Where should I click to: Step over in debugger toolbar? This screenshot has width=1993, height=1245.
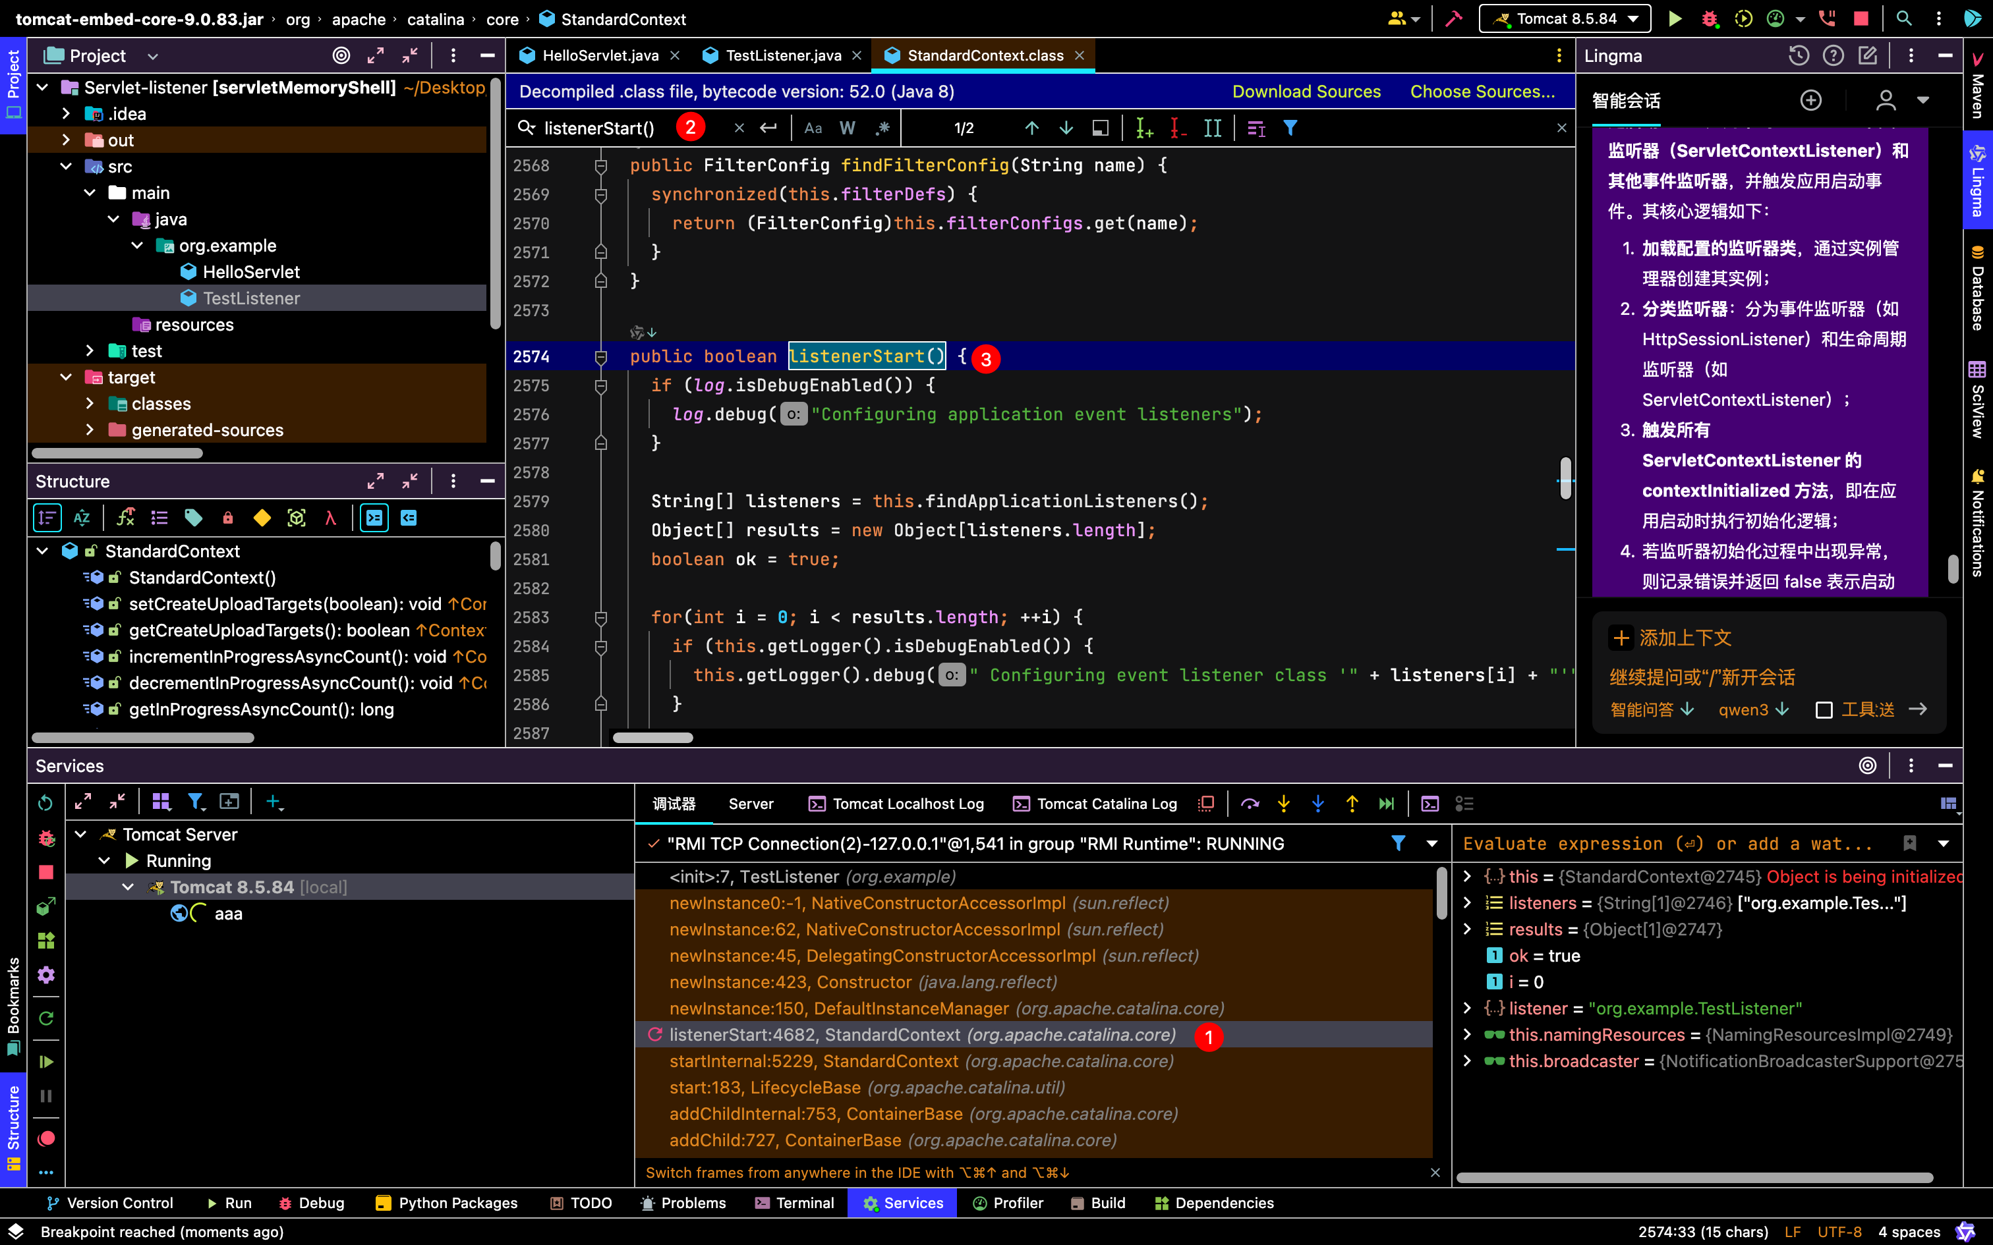click(1250, 804)
